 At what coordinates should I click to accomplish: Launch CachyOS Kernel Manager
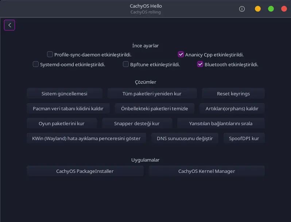pos(207,171)
